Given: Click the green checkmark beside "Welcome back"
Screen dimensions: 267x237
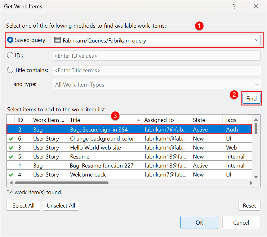Looking at the screenshot, I should click(x=11, y=175).
